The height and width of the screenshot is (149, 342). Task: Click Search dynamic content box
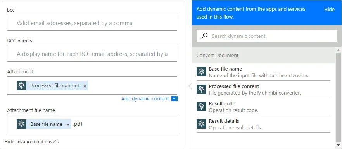(267, 36)
